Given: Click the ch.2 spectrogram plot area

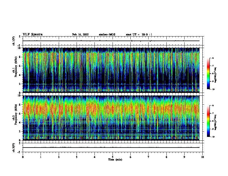Looking at the screenshot, I should click(x=111, y=118).
